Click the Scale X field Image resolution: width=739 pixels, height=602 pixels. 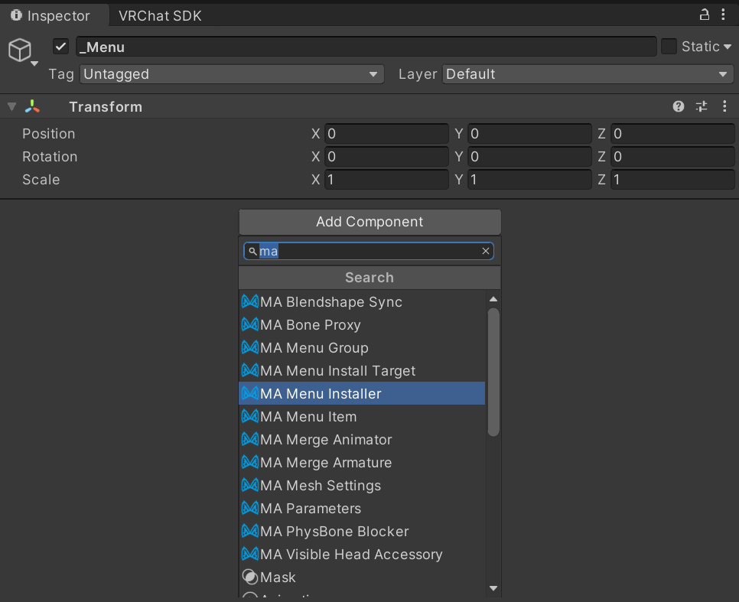[x=386, y=180]
